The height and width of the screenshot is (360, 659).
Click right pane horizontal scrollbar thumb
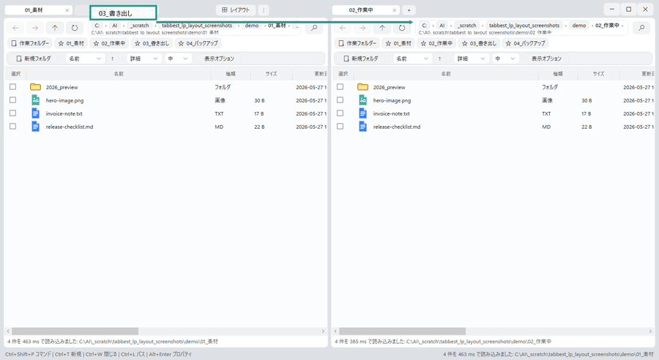402,331
